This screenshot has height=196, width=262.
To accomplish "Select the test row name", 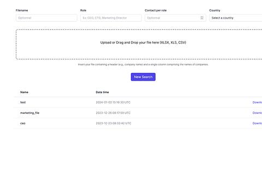I will (x=23, y=102).
